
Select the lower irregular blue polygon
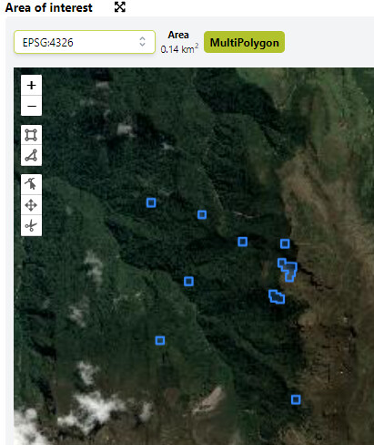(x=277, y=296)
